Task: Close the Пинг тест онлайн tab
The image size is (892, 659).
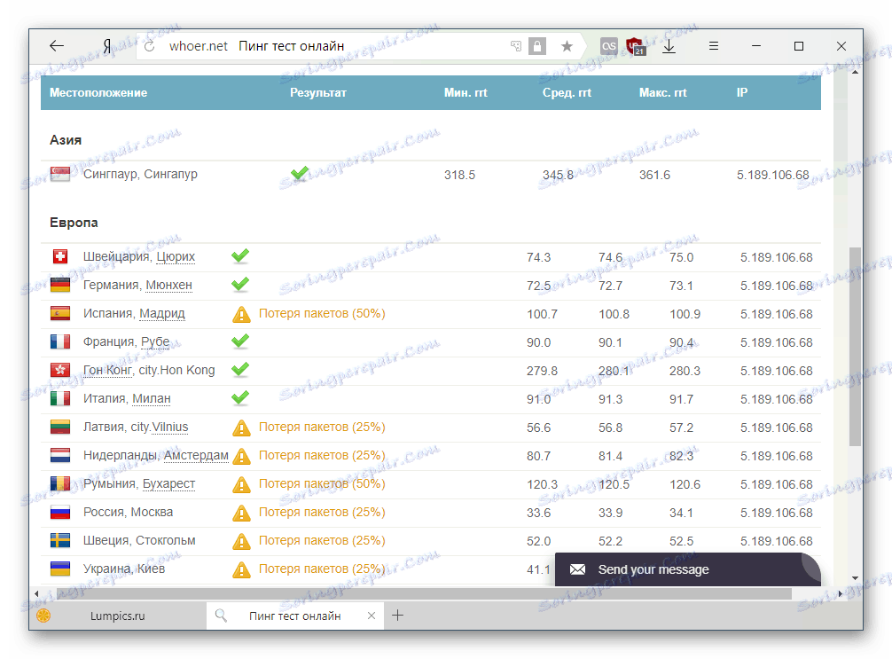Action: coord(371,616)
